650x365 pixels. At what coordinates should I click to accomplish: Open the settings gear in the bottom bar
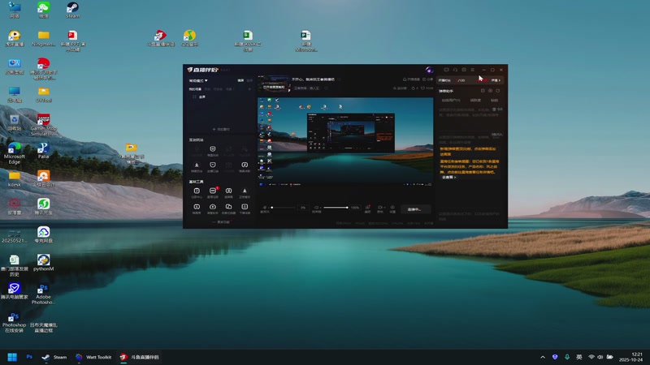[x=392, y=209]
